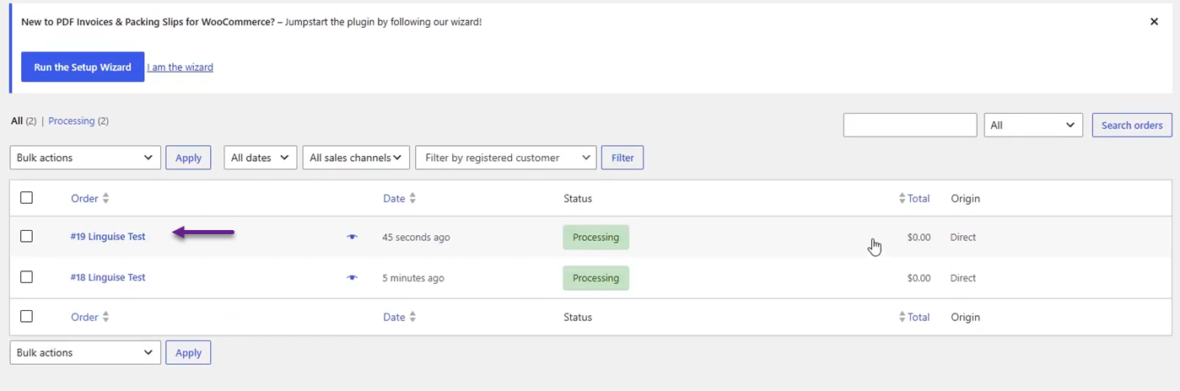Run the Setup Wizard

click(83, 67)
